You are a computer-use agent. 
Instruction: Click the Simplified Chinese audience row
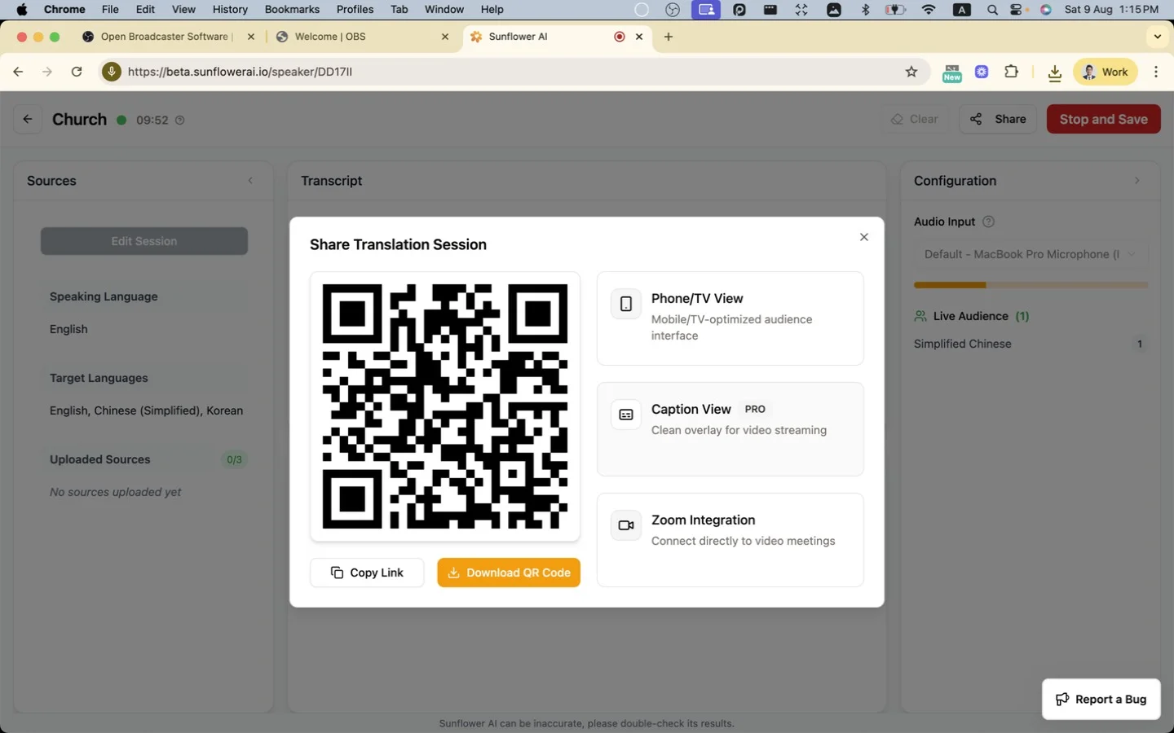click(x=1031, y=344)
